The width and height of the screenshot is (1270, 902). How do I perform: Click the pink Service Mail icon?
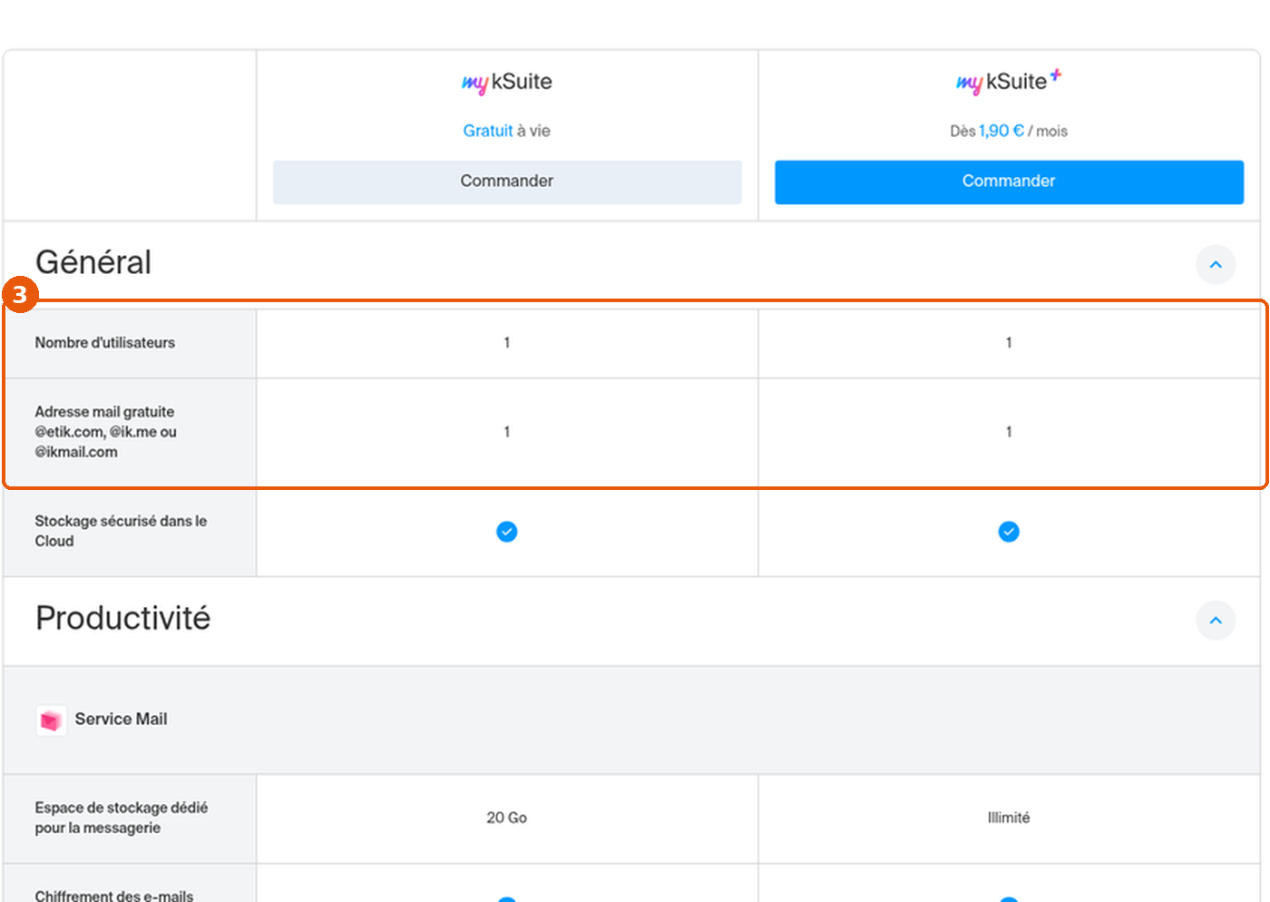point(51,721)
